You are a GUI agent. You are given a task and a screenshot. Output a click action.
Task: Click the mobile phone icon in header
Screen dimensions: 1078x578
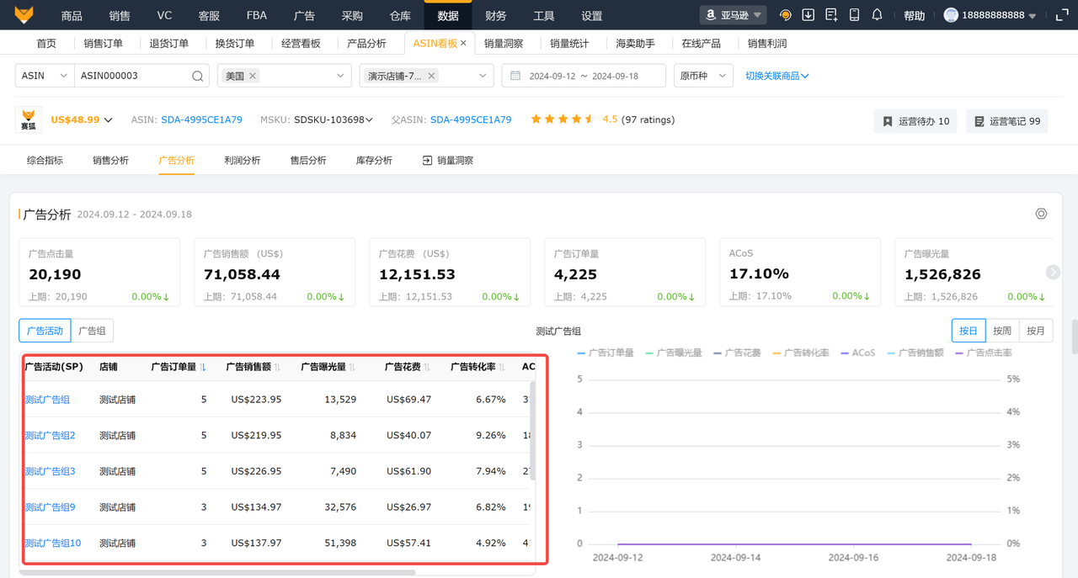854,15
